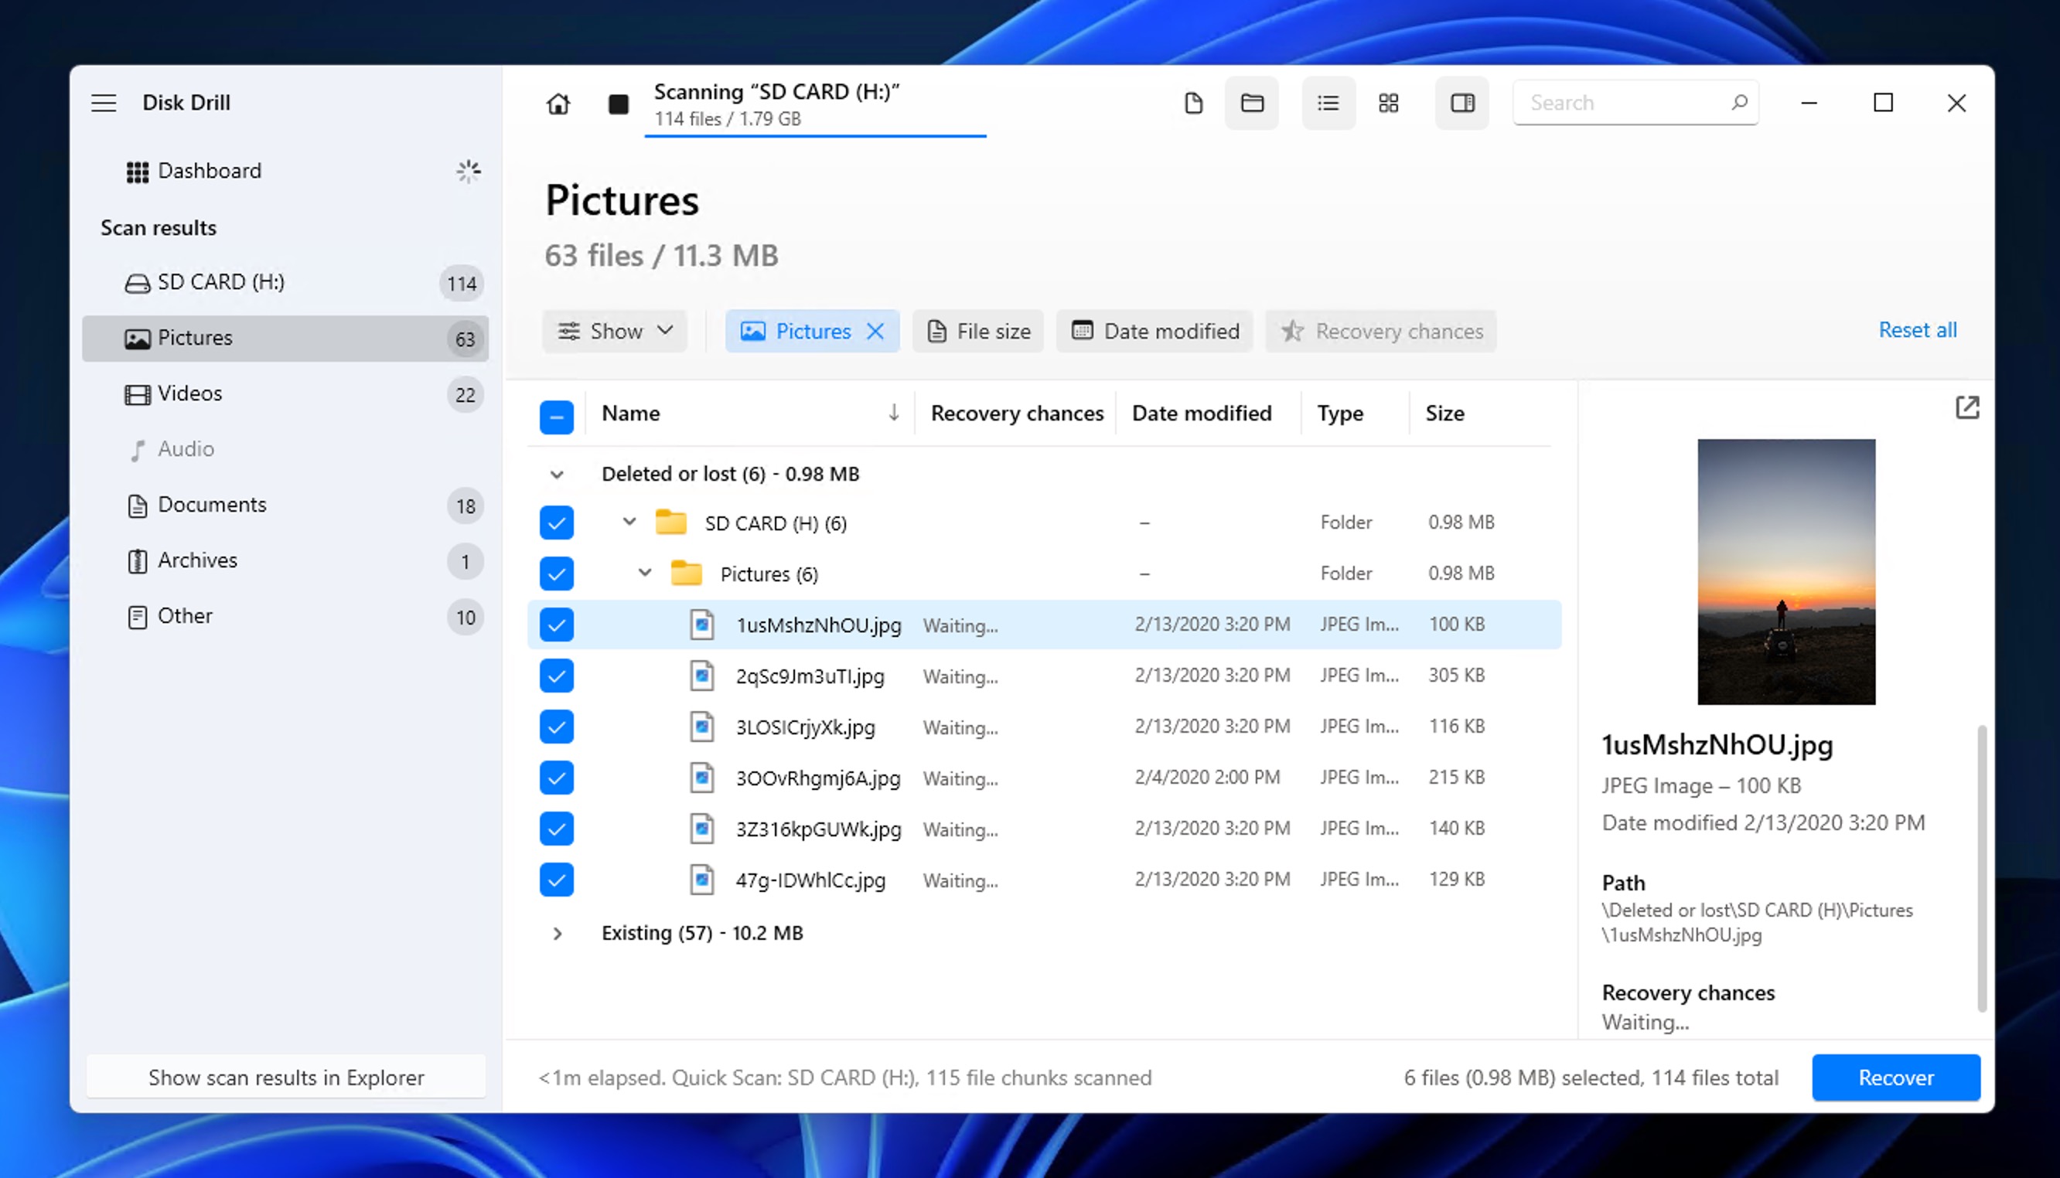Click the home icon to return to drives
Screen dimensions: 2060x1178
[558, 104]
